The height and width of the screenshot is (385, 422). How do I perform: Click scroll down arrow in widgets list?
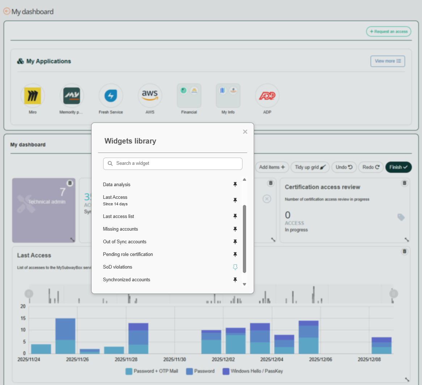[x=244, y=285]
